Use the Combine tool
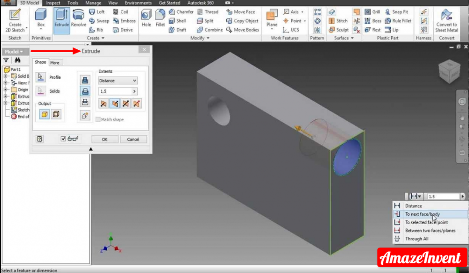Screen dimensions: 469x273 tap(210, 30)
